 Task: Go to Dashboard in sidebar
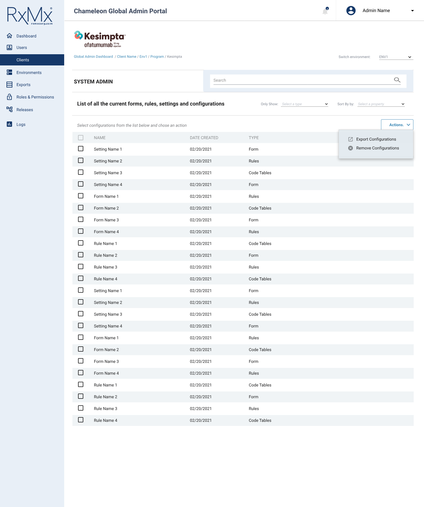[26, 36]
